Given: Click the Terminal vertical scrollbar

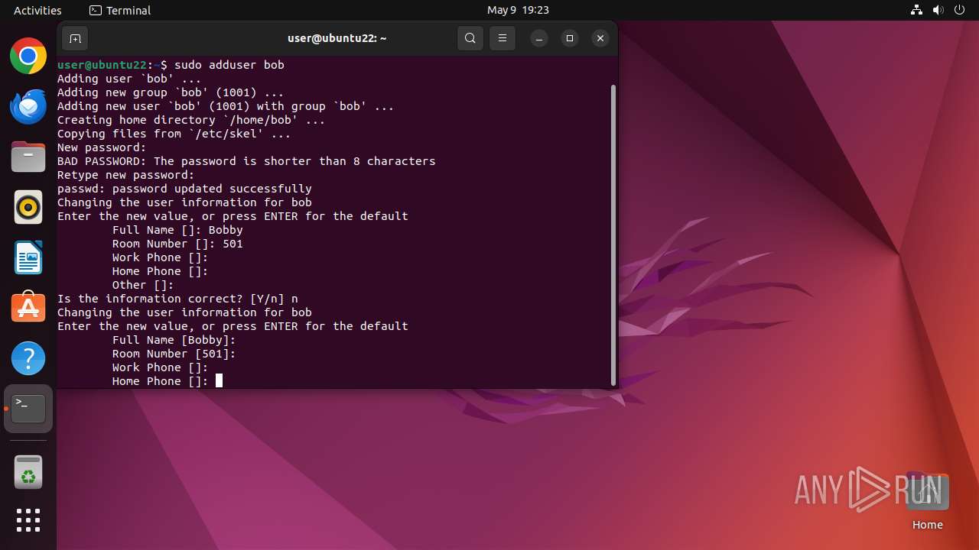Looking at the screenshot, I should point(613,235).
